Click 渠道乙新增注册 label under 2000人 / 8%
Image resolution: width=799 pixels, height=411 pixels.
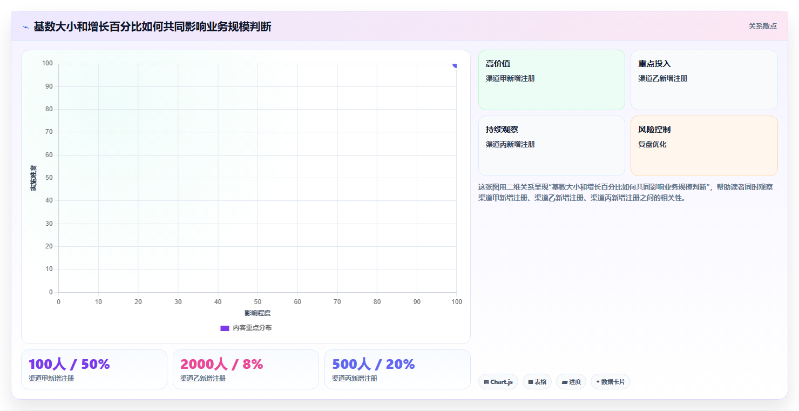click(x=203, y=379)
